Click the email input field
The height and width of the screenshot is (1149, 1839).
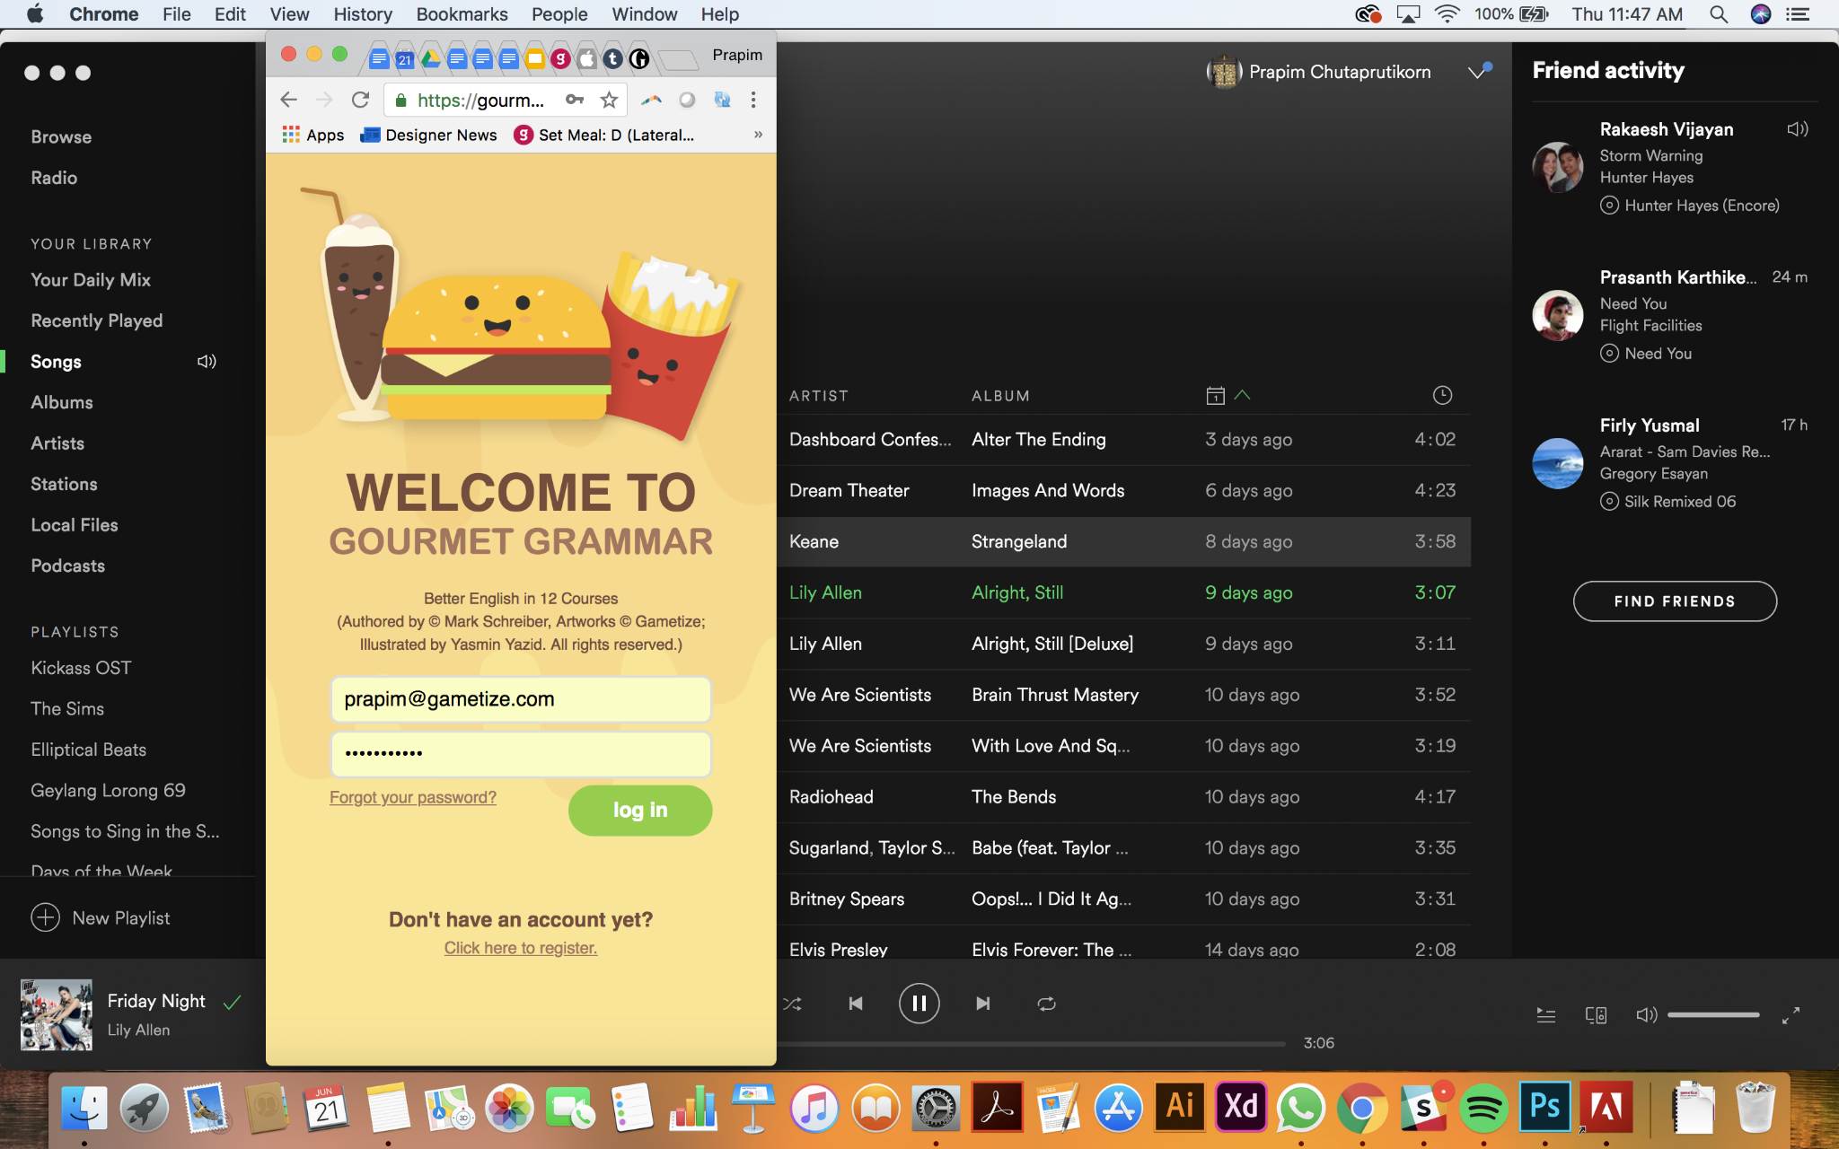coord(521,699)
